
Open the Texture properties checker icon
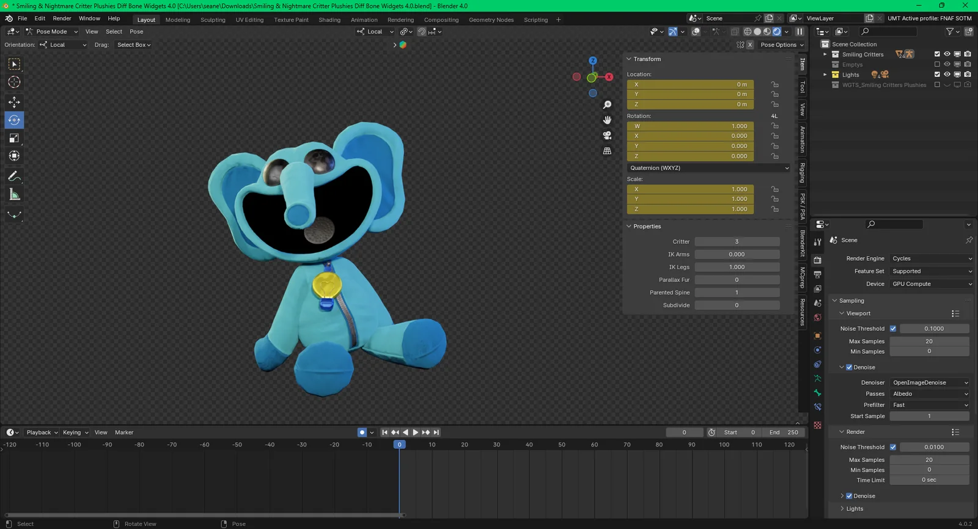pos(817,425)
